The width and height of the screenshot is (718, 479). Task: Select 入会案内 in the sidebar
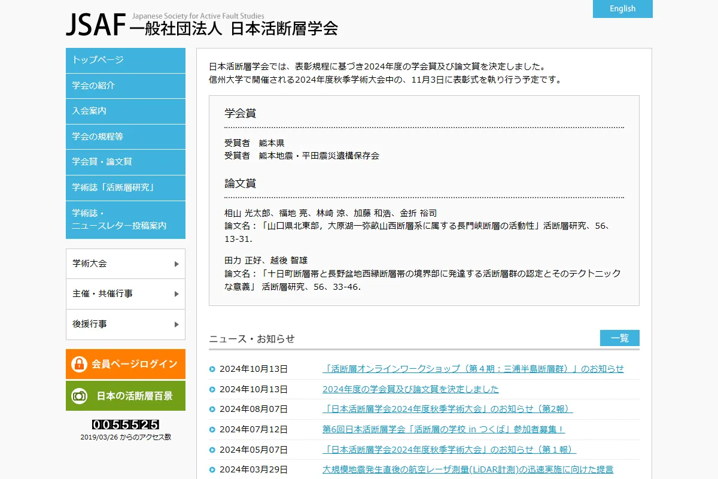[126, 111]
